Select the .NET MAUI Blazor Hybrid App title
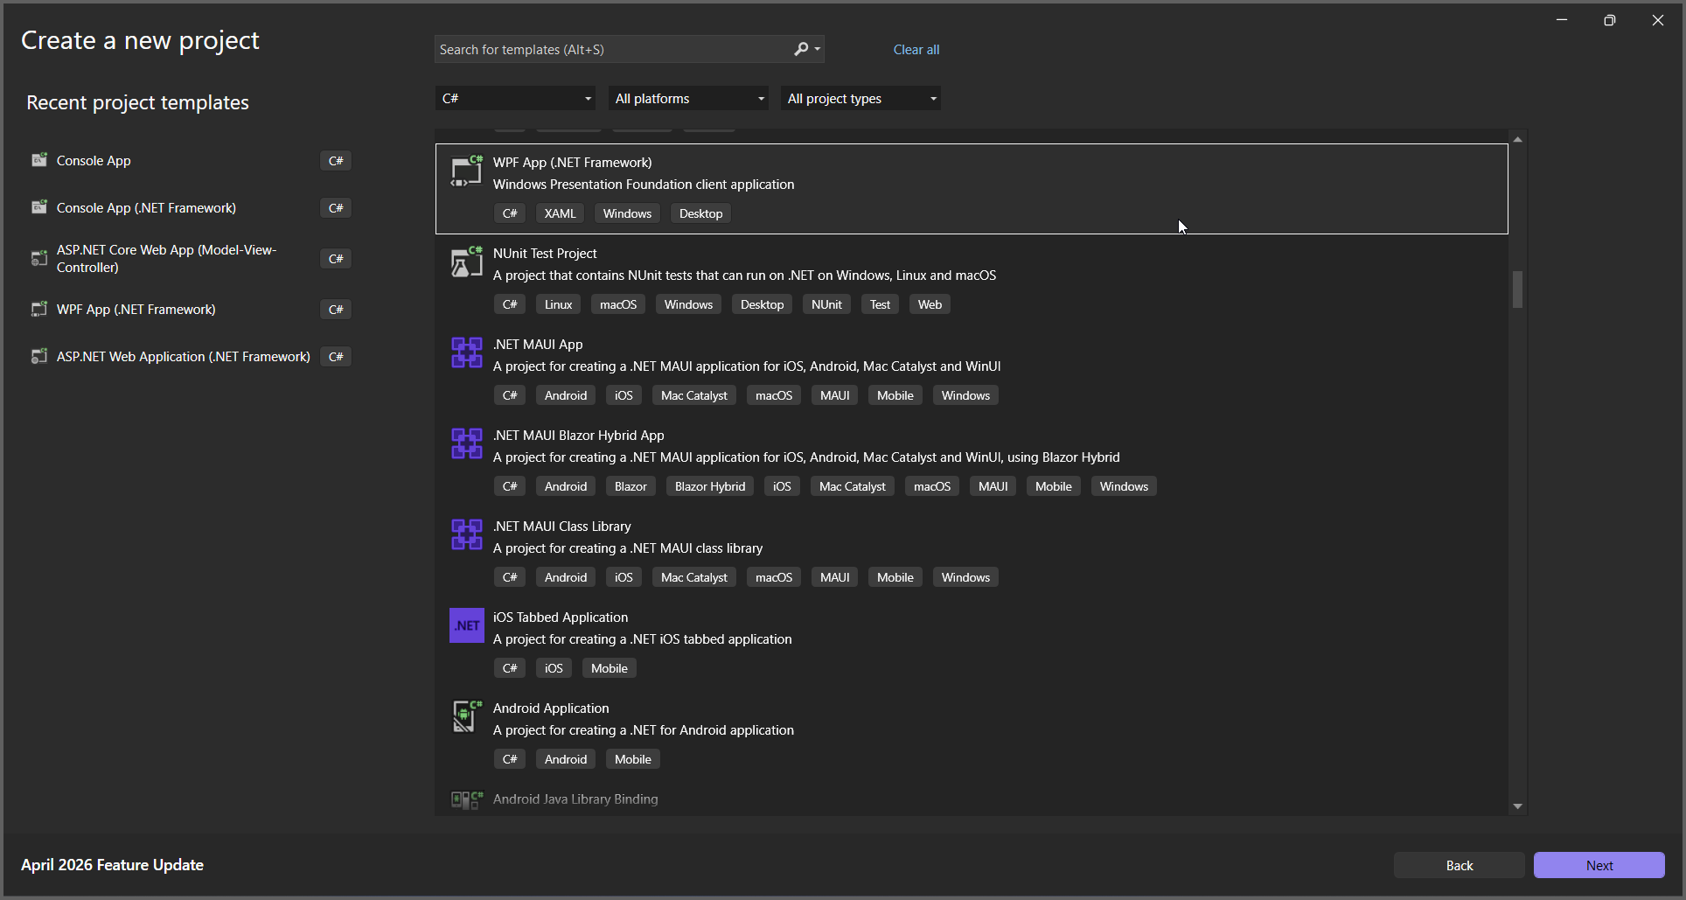1686x900 pixels. [579, 435]
